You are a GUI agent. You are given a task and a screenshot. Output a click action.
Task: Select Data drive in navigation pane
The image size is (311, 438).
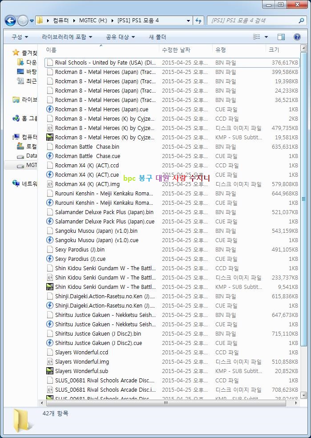pos(27,156)
